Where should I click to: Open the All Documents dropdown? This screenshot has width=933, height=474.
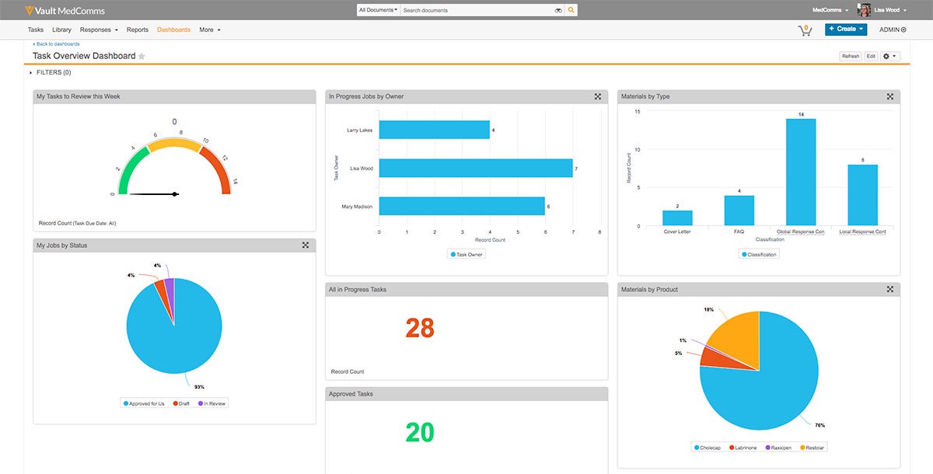coord(378,10)
